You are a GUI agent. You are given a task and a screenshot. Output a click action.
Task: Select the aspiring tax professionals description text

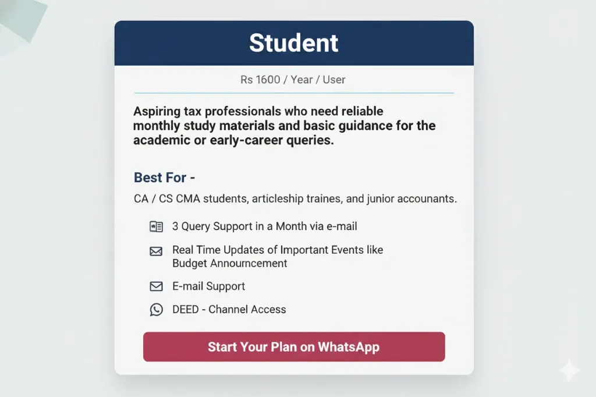coord(284,125)
